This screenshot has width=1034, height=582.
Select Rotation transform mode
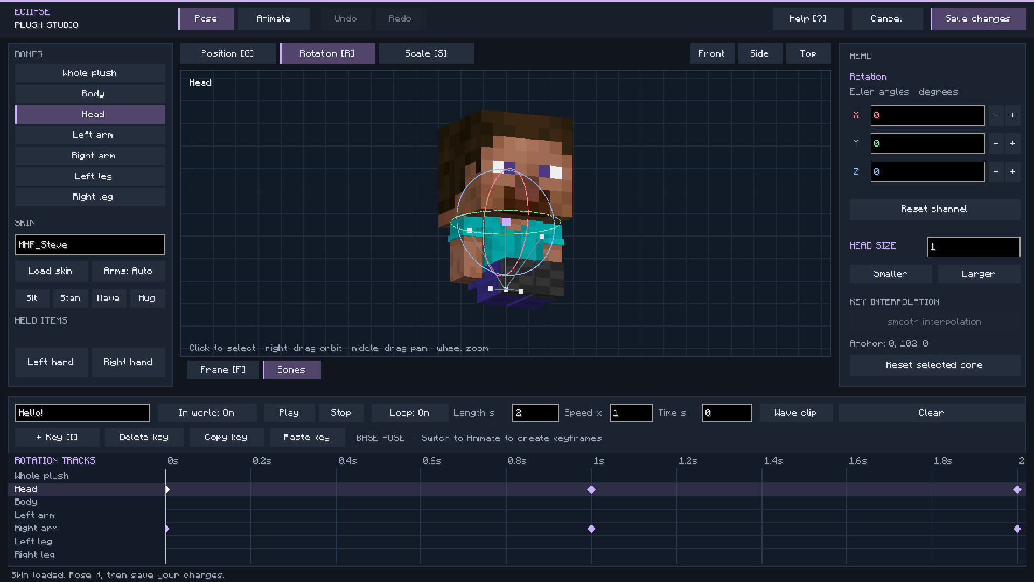327,53
